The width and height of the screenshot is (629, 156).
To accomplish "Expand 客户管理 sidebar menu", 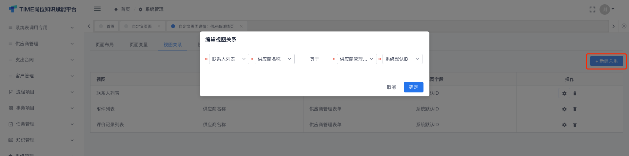I will tap(42, 76).
